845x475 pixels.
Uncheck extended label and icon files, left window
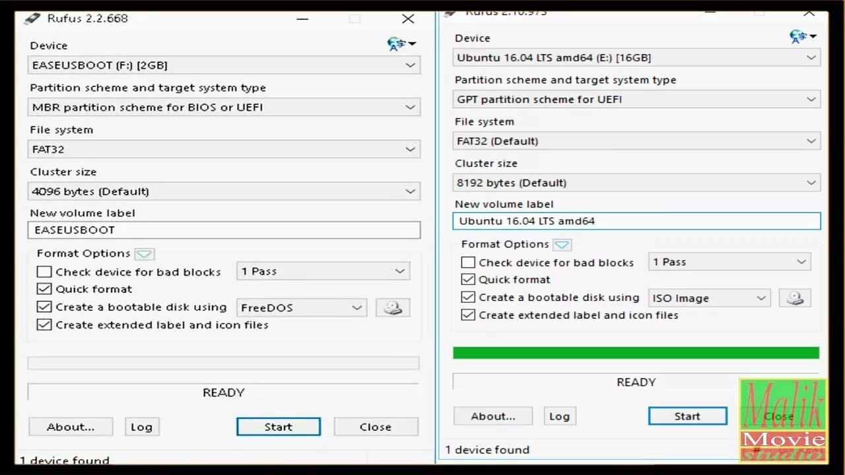(x=44, y=325)
